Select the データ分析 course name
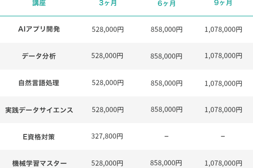This screenshot has height=168, width=253. (39, 56)
